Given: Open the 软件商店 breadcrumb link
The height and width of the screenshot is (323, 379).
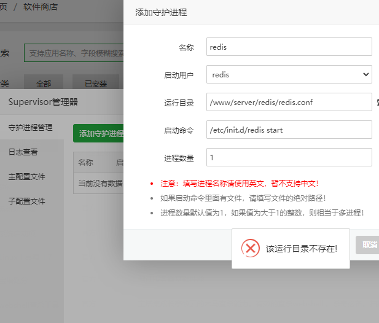Looking at the screenshot, I should (40, 7).
